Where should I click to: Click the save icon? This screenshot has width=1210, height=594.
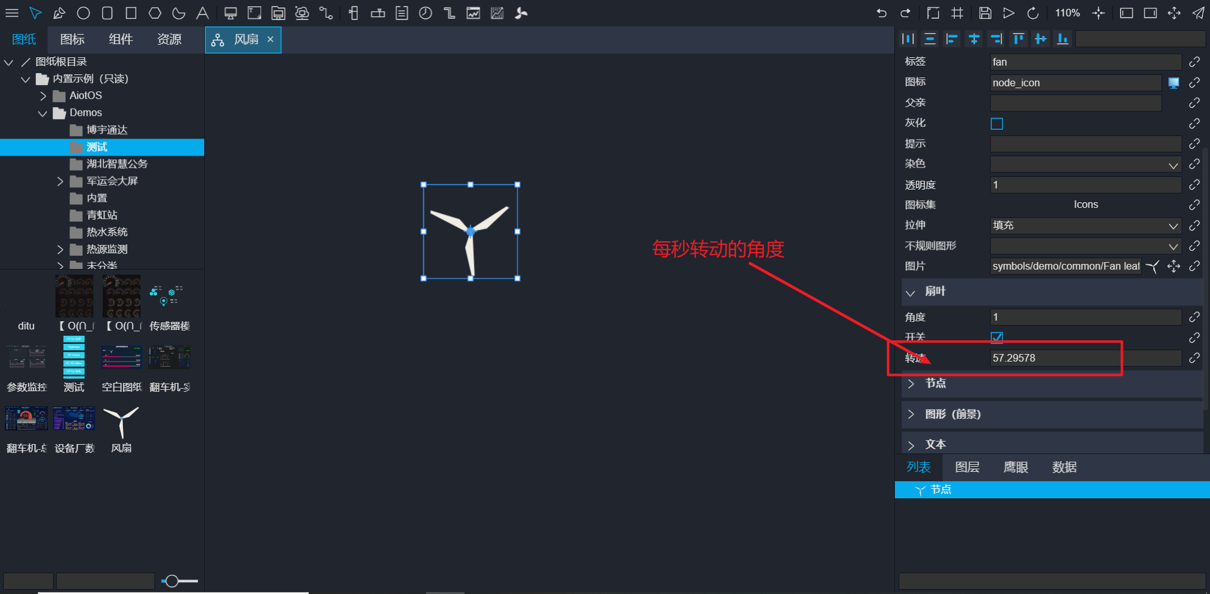pos(985,13)
